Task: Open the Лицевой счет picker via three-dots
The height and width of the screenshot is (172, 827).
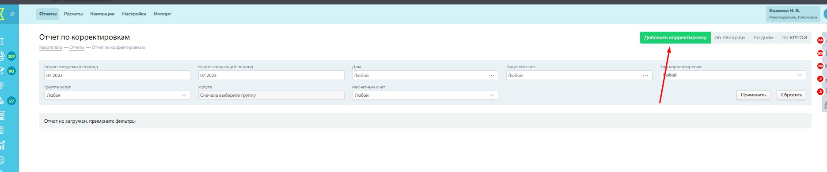Action: tap(645, 76)
